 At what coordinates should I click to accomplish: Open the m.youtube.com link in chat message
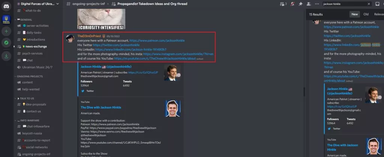point(155,58)
